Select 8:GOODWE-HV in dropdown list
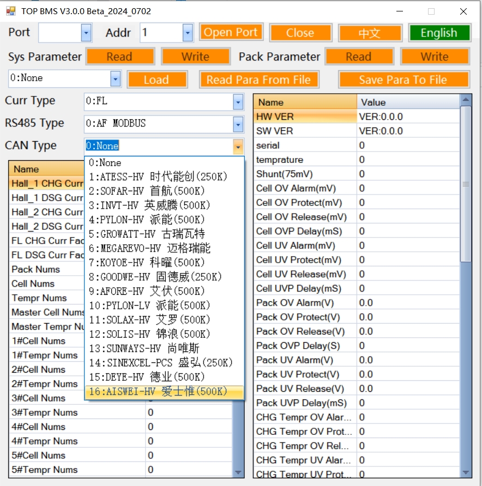This screenshot has width=482, height=486. (164, 277)
